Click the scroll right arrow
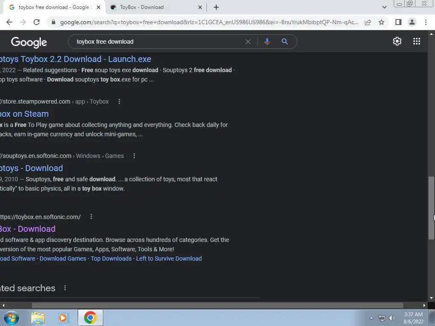This screenshot has width=435, height=326. pos(424,306)
